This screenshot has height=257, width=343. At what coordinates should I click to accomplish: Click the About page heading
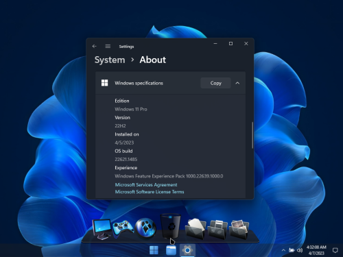point(153,60)
